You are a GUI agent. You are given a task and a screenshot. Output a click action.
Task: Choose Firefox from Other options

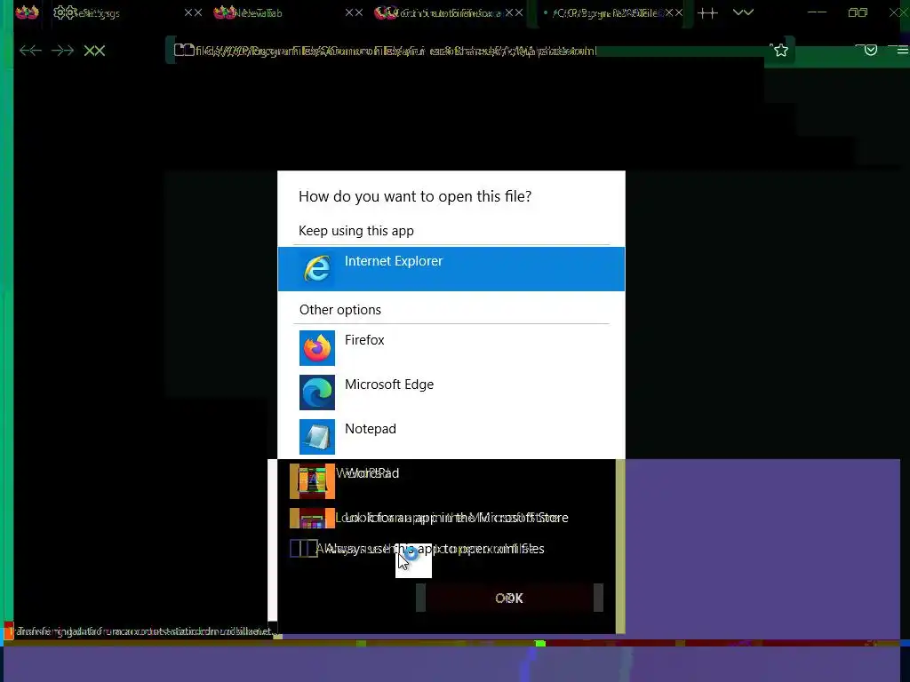pyautogui.click(x=451, y=348)
